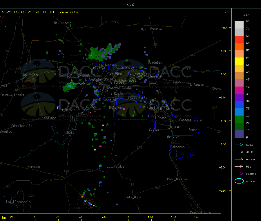Click the El_Desvio map label

(x=68, y=110)
